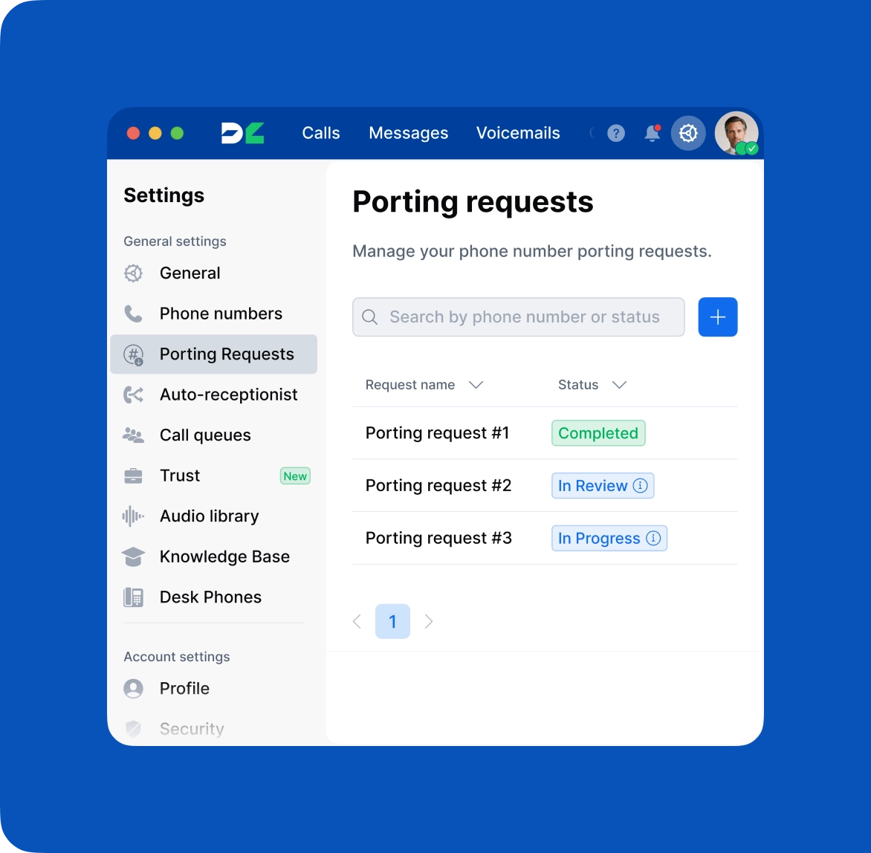Switch to the Messages tab

(408, 133)
